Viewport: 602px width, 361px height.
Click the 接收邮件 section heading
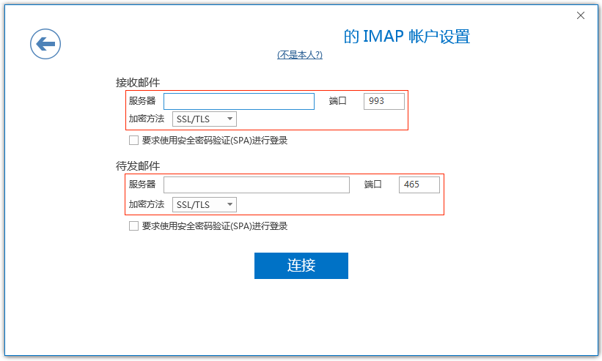[138, 83]
